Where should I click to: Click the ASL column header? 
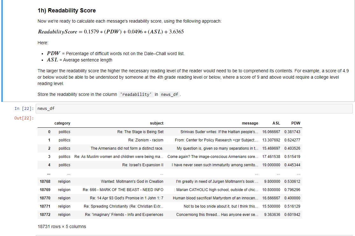pos(276,123)
